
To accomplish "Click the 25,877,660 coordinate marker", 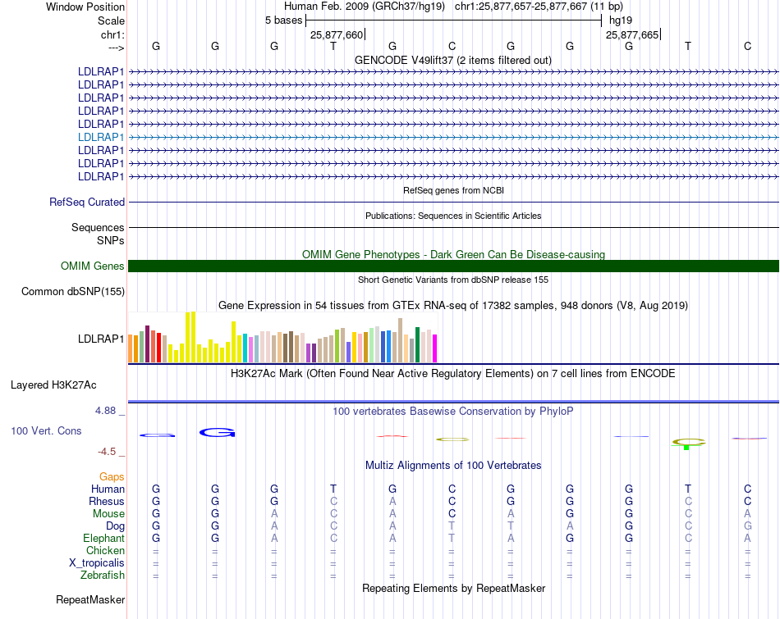I will pyautogui.click(x=337, y=34).
